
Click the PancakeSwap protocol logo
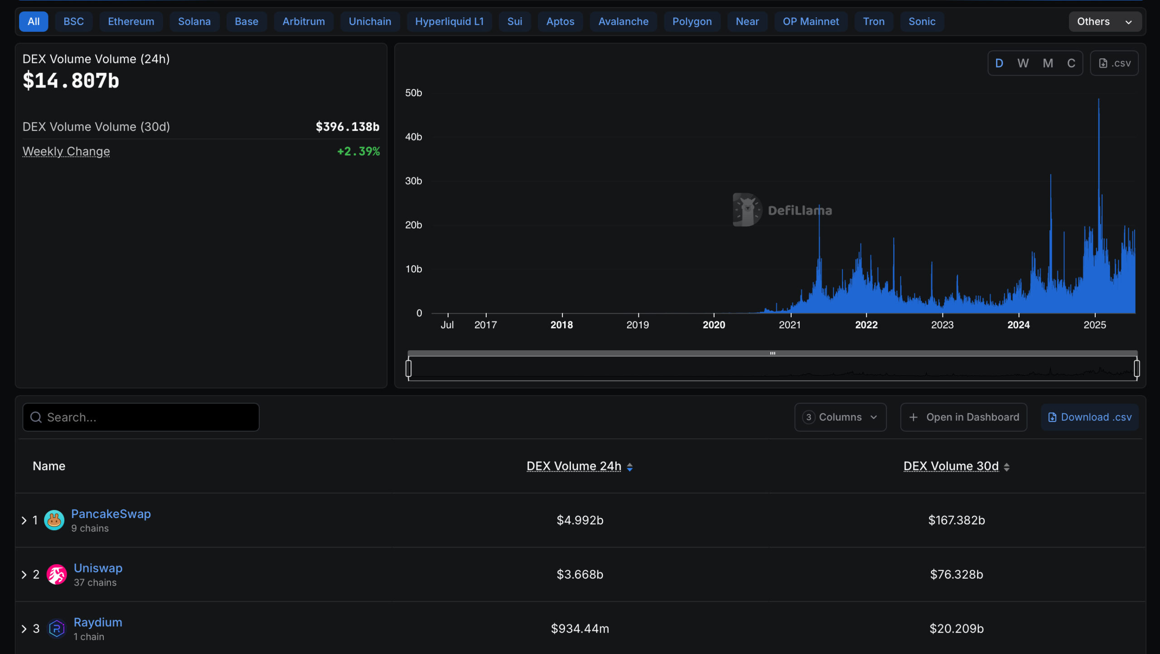(54, 520)
